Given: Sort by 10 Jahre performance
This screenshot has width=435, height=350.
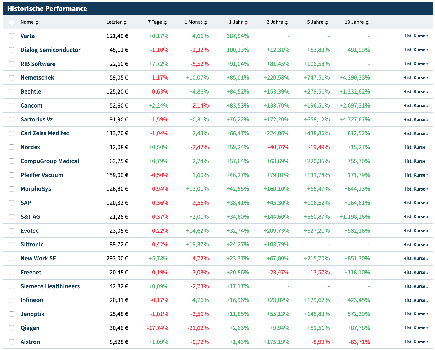Looking at the screenshot, I should pyautogui.click(x=367, y=23).
